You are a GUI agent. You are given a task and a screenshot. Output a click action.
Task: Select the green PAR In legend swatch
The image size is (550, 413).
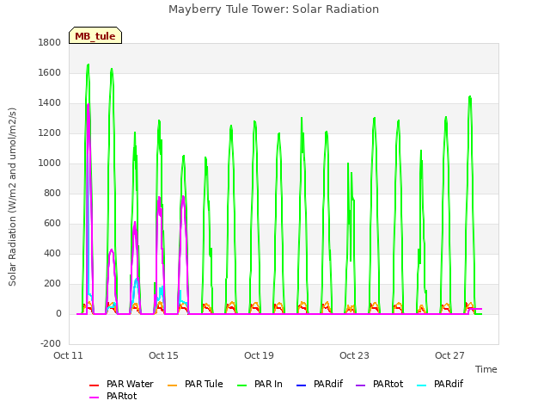click(242, 385)
